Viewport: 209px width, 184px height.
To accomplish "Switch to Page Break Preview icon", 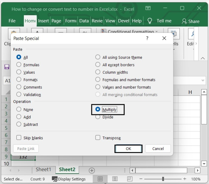I will tap(129, 179).
